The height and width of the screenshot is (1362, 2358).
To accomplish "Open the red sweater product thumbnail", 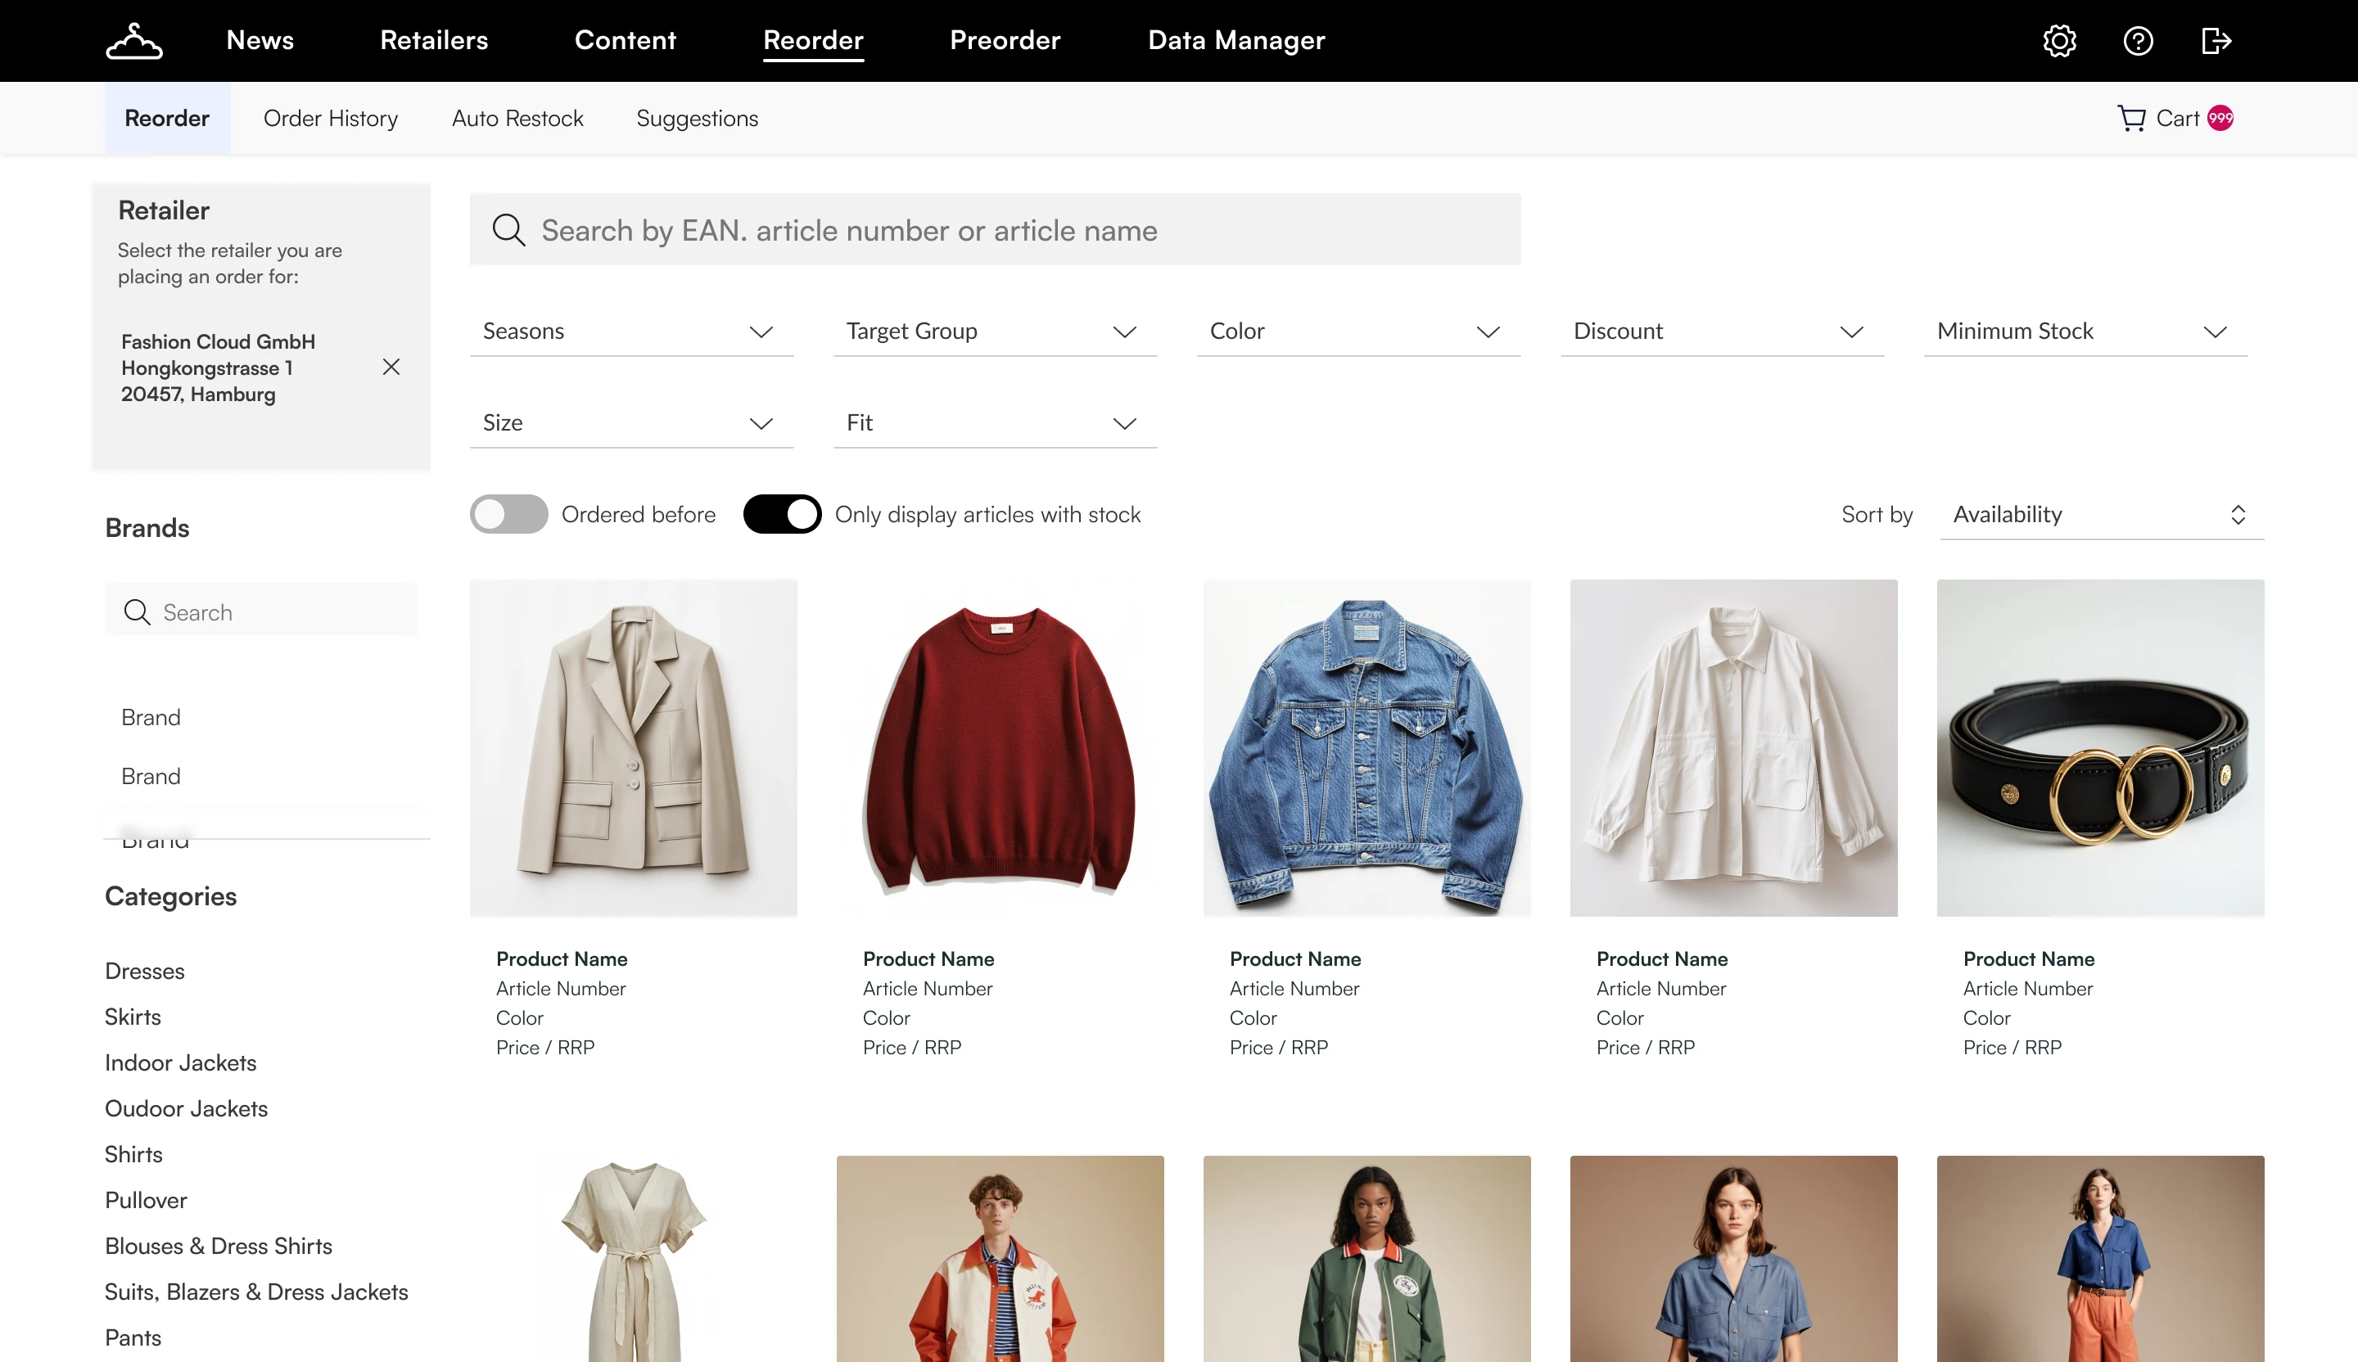I will point(1001,747).
